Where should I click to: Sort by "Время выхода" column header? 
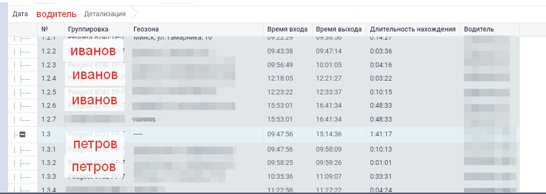point(339,30)
